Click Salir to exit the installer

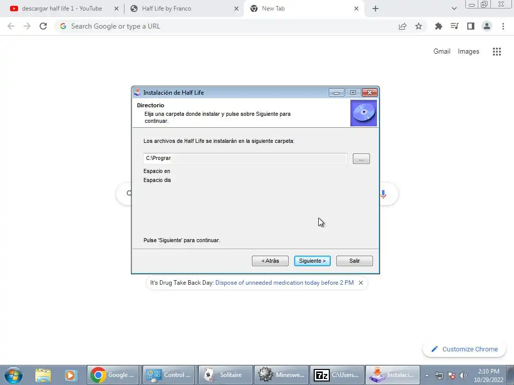354,261
